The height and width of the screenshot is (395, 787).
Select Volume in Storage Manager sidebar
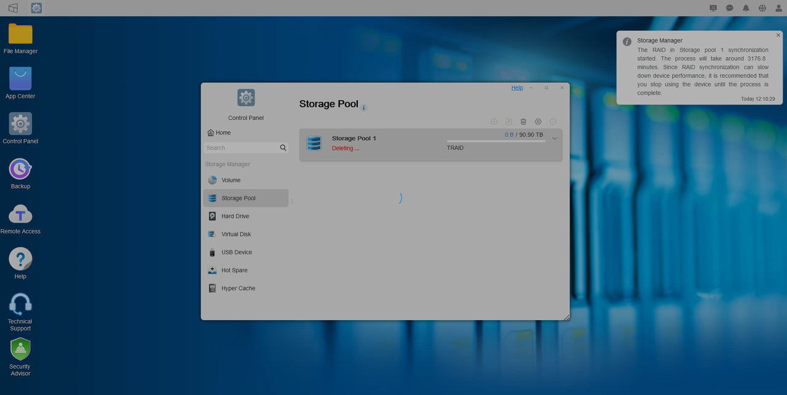[x=246, y=180]
